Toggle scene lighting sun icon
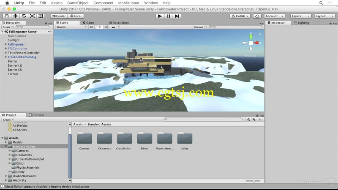Viewport: 338px width, 190px height. [99, 27]
